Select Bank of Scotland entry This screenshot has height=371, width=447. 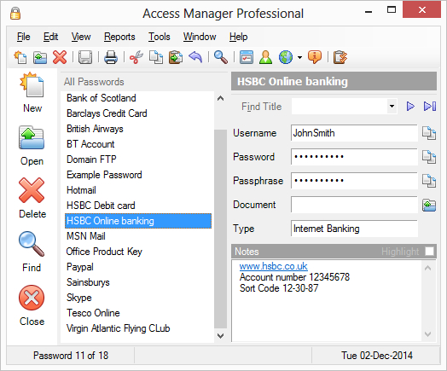click(x=138, y=98)
